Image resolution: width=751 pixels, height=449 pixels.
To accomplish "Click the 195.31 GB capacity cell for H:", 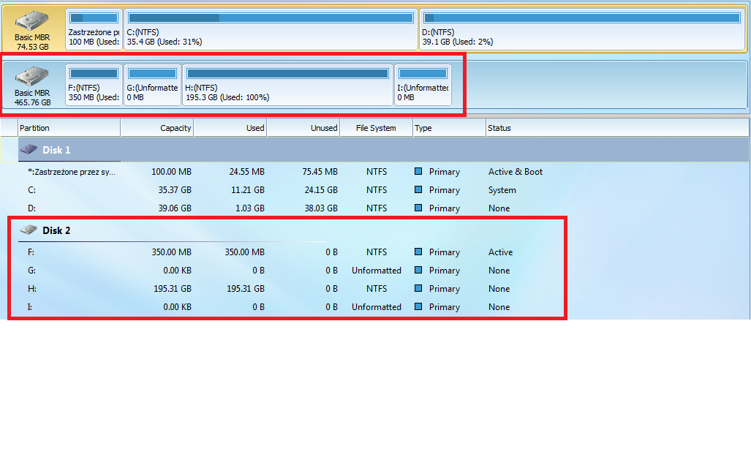I will click(x=173, y=288).
